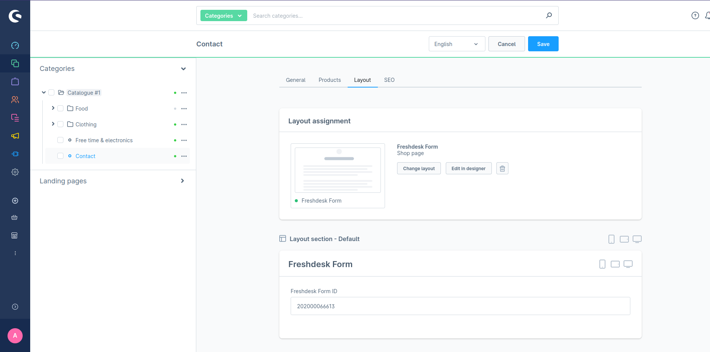Click the Search categories input field
The width and height of the screenshot is (710, 352).
tap(396, 15)
